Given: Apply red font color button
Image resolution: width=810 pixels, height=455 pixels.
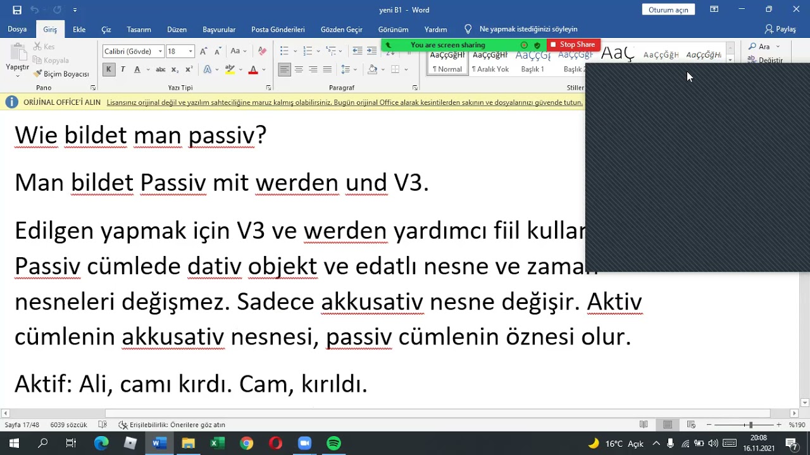Looking at the screenshot, I should click(x=253, y=70).
